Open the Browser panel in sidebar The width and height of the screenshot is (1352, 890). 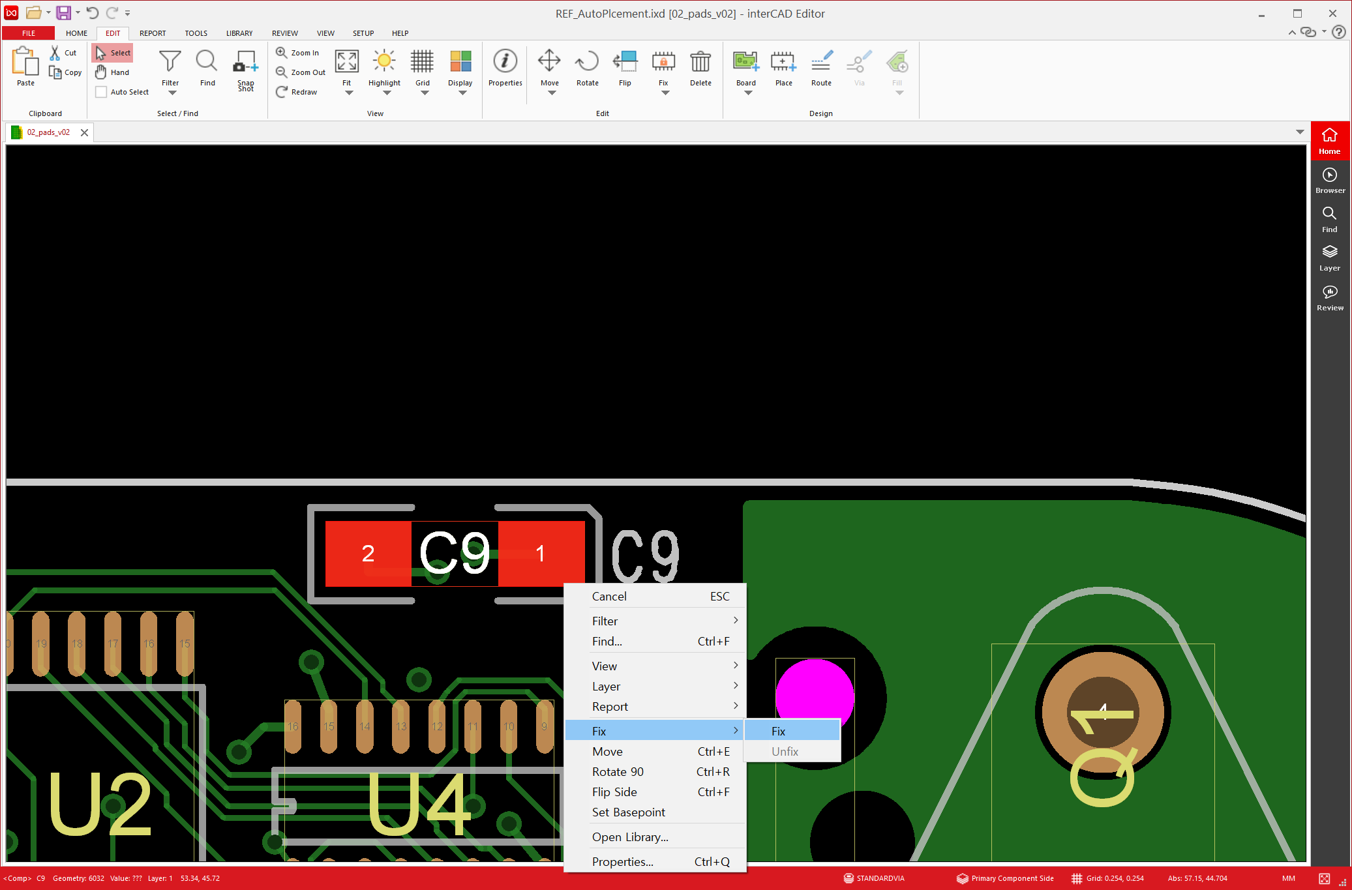point(1329,180)
